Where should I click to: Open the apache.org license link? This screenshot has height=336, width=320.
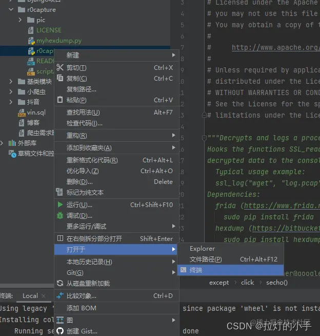[276, 48]
